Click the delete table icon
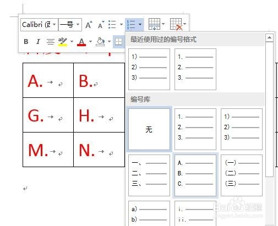The width and height of the screenshot is (278, 226). pyautogui.click(x=176, y=24)
